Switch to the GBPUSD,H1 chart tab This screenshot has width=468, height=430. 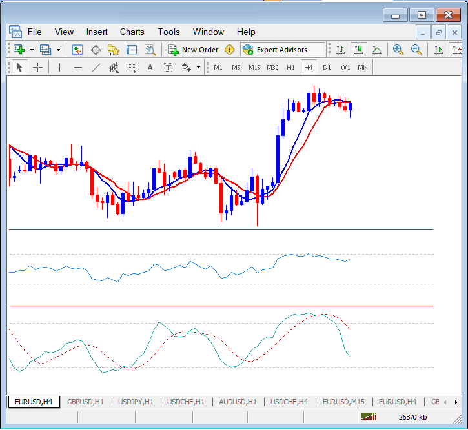[85, 402]
